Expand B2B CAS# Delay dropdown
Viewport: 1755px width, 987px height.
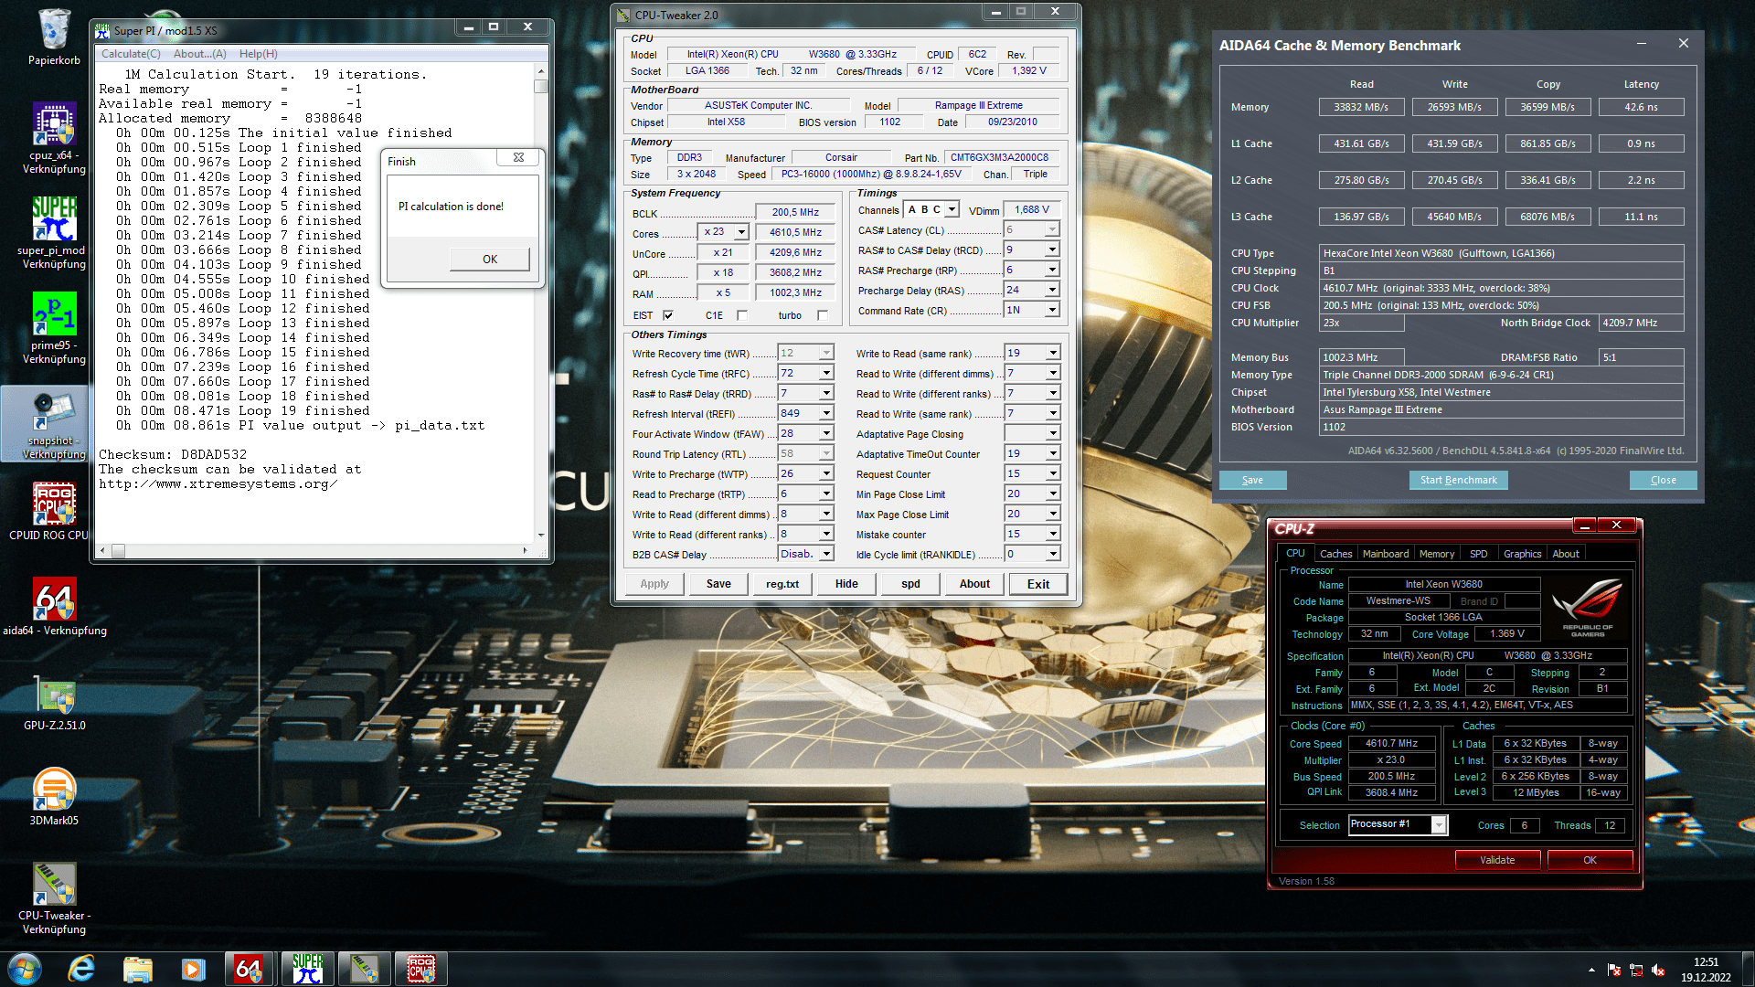pos(826,554)
